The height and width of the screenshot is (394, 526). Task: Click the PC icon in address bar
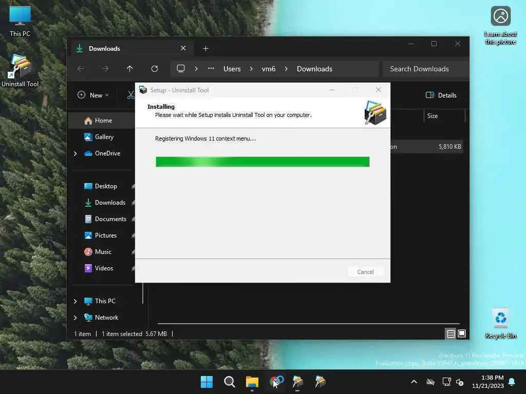[x=181, y=69]
